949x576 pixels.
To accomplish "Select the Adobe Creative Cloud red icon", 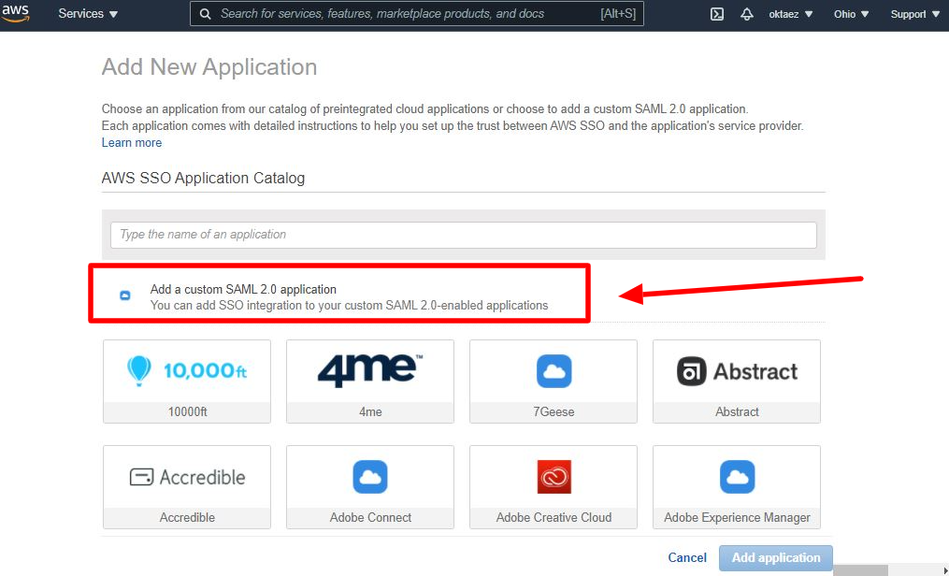I will point(554,477).
